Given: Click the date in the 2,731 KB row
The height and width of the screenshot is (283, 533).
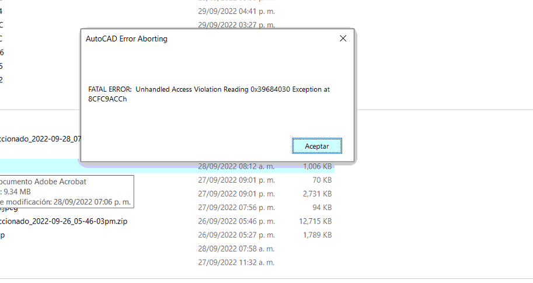Looking at the screenshot, I should (x=236, y=194).
